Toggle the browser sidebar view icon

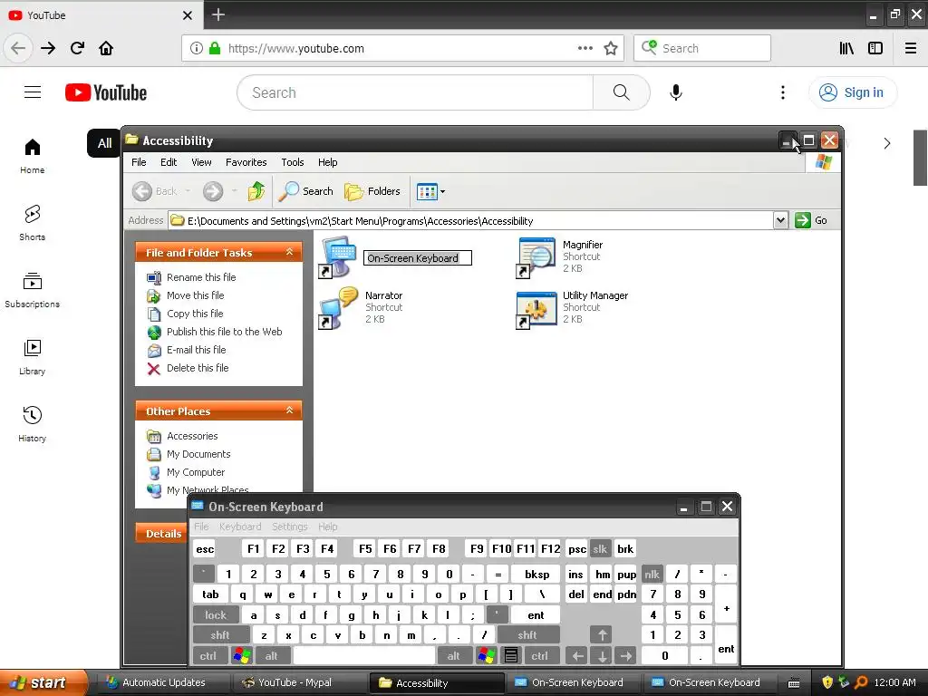coord(875,49)
